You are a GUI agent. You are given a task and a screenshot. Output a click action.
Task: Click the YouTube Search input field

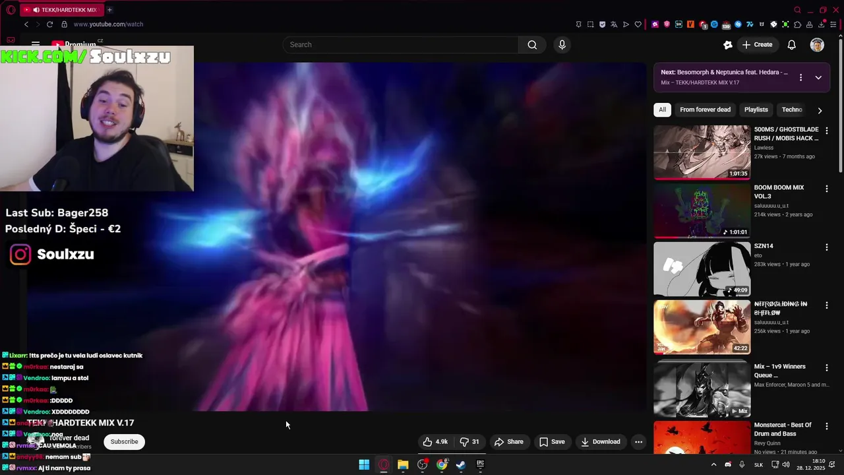click(401, 45)
